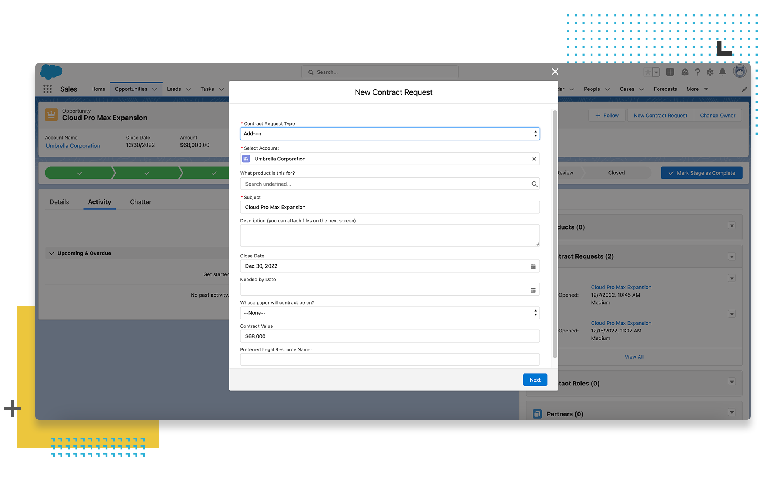Open the Umbrella Corporation account link
774x479 pixels.
click(73, 146)
